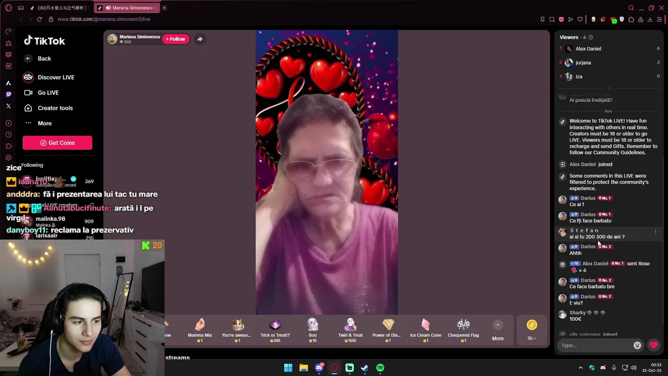Click the Viewers info icon
668x376 pixels.
coord(591,38)
